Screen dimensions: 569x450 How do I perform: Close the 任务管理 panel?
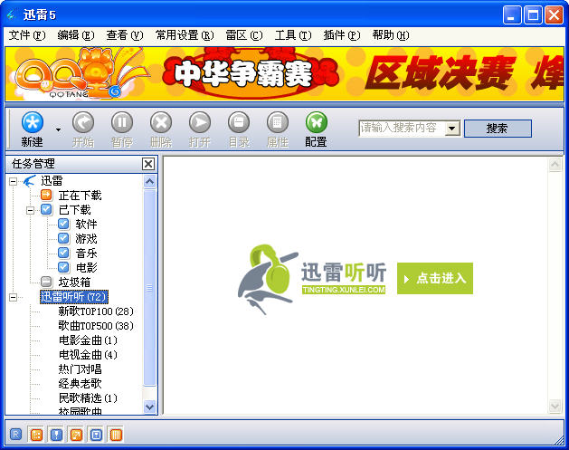148,164
